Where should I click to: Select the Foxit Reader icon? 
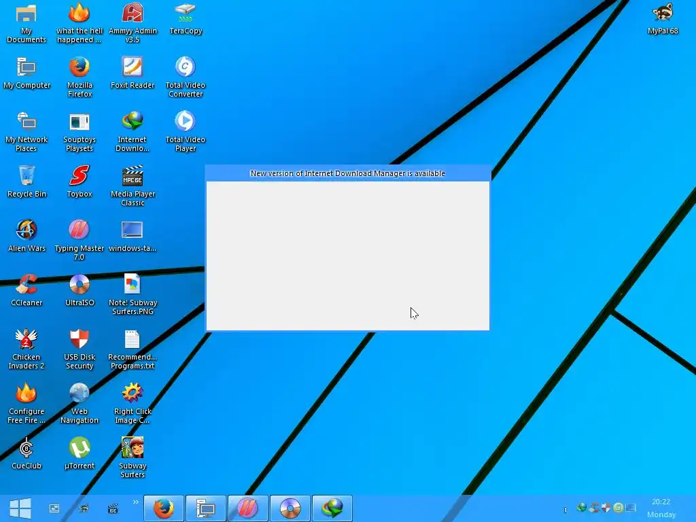pyautogui.click(x=133, y=73)
